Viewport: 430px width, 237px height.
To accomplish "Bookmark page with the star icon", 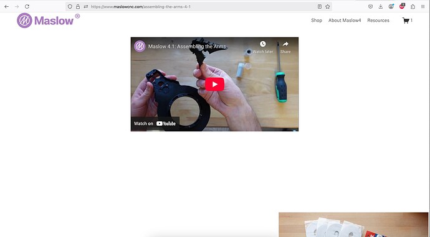I will [x=327, y=7].
